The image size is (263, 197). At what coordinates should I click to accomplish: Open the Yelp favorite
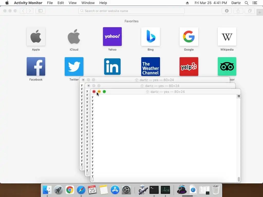click(x=189, y=66)
